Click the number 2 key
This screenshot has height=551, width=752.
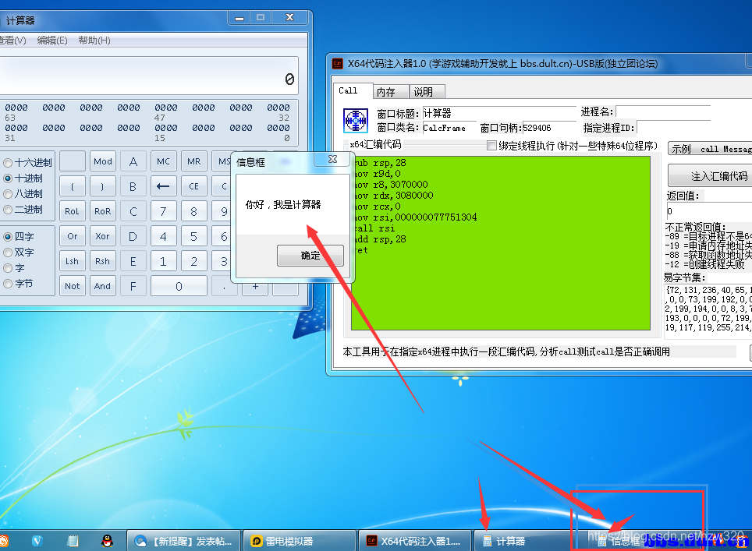pyautogui.click(x=193, y=261)
